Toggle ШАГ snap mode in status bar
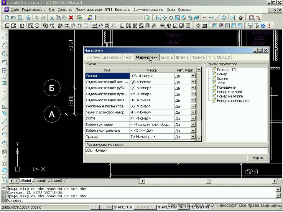This screenshot has height=212, width=283. click(x=95, y=207)
